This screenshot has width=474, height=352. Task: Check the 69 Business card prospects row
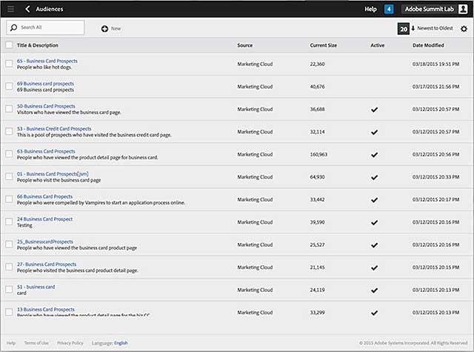tap(9, 86)
